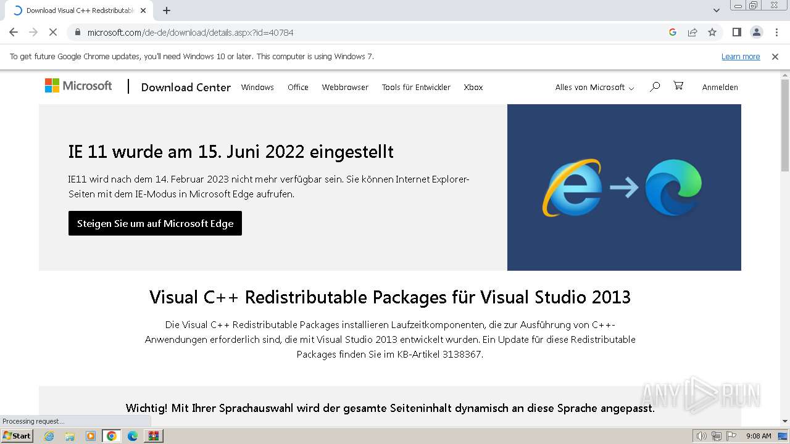This screenshot has height=444, width=790.
Task: Click the address bar URL
Action: pos(190,32)
